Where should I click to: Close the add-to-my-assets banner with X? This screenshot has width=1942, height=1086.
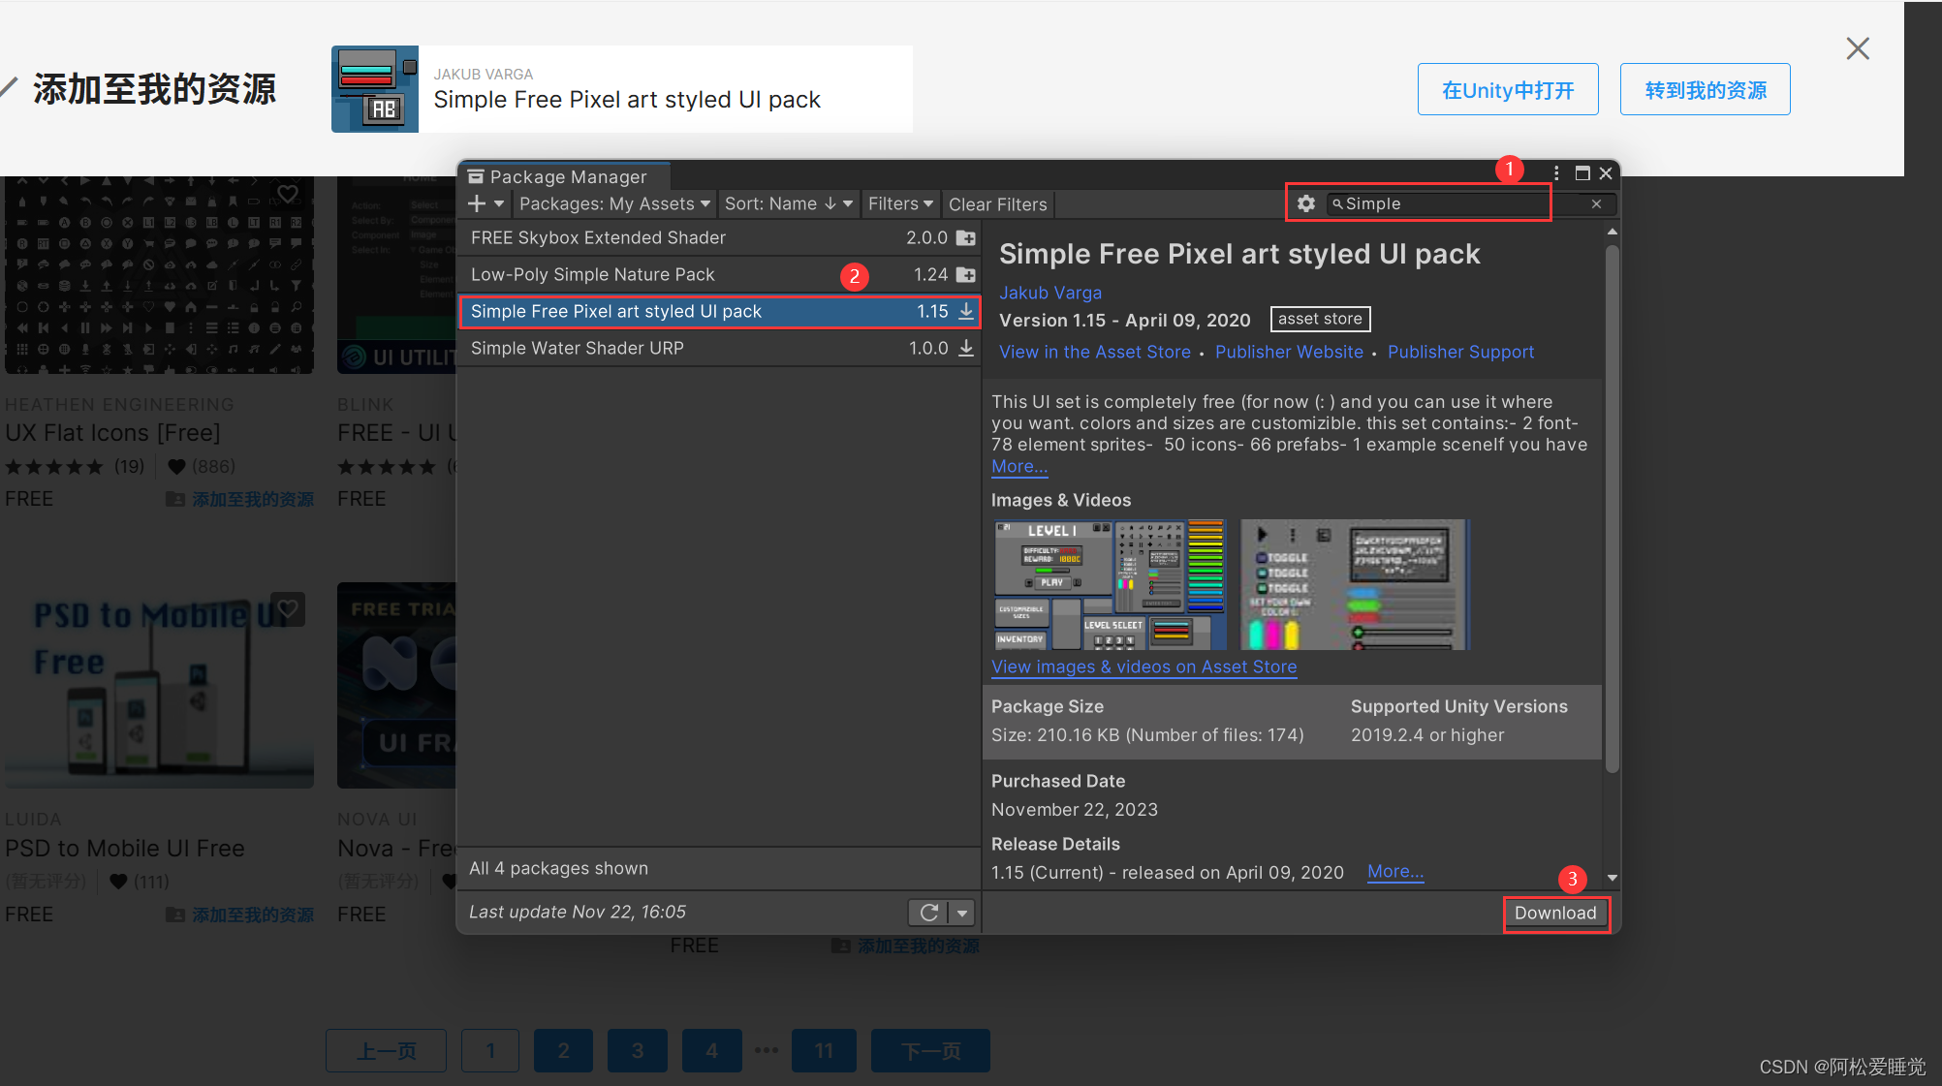point(1858,48)
